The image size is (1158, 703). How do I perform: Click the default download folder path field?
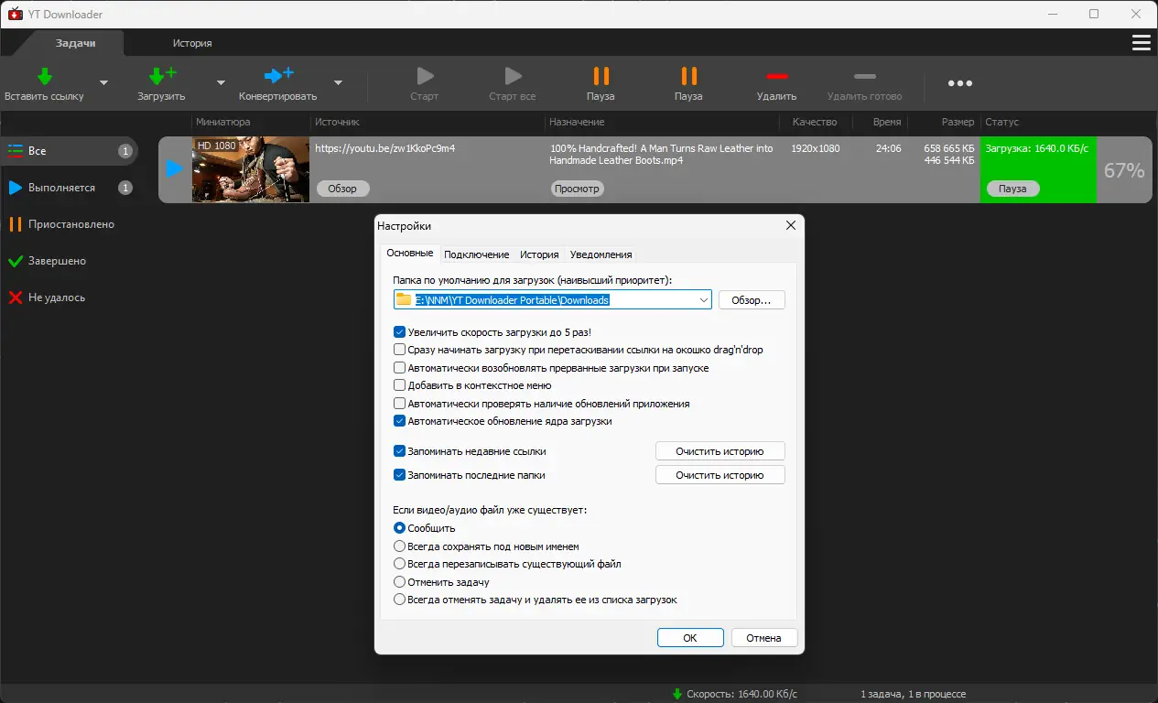point(553,299)
